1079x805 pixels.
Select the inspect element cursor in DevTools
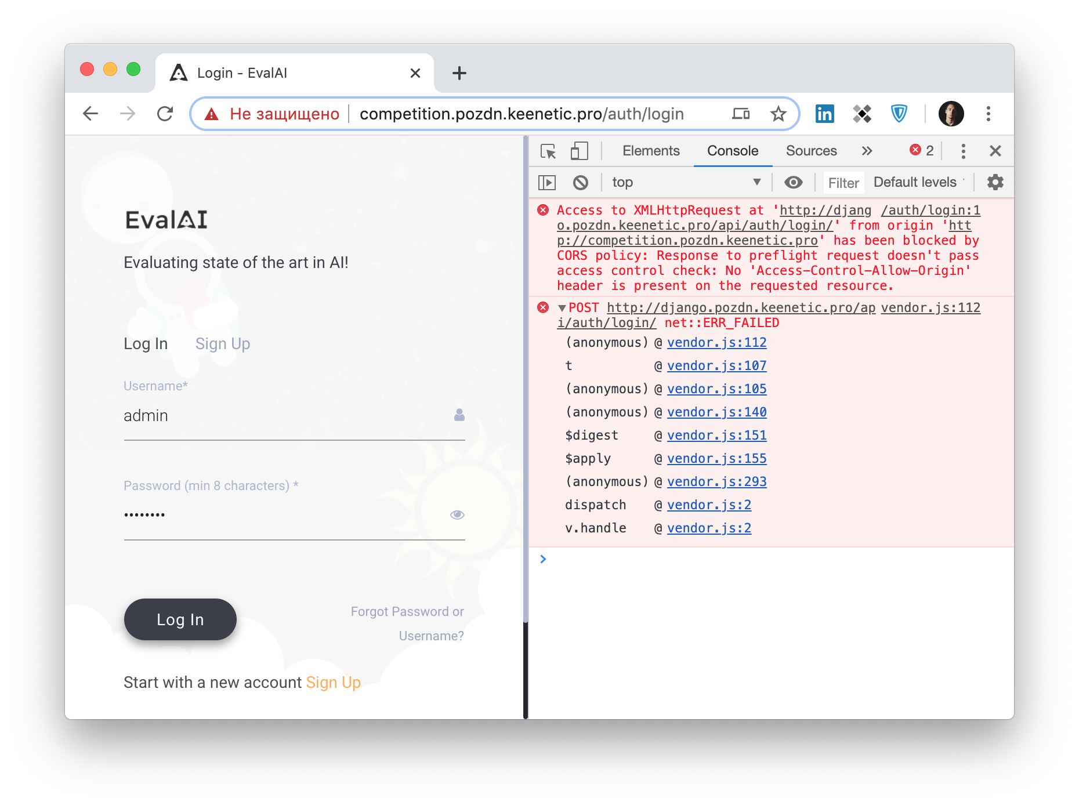pos(548,151)
